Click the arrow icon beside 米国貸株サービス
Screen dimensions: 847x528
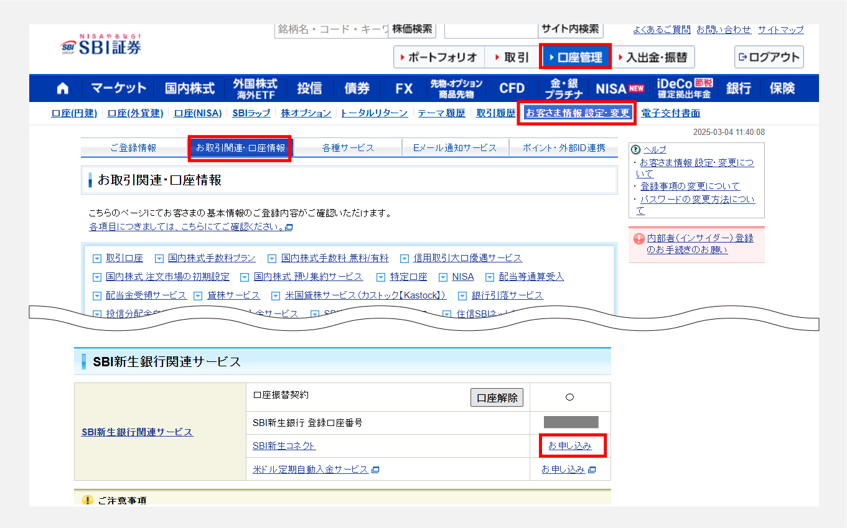276,296
